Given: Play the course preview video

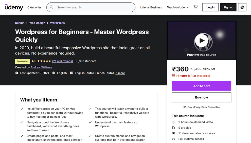Looking at the screenshot, I should coord(201,40).
